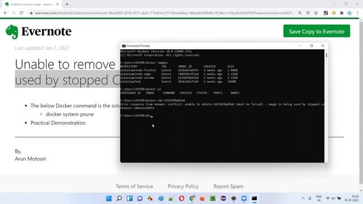Click the 'selenium/node-edge' row in Command Prompt
The image size is (363, 204).
pyautogui.click(x=179, y=74)
